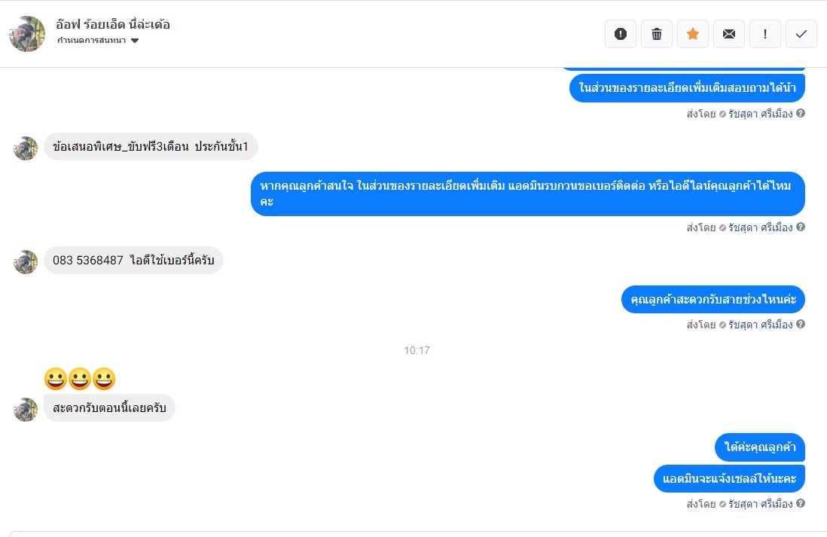Screen dimensions: 827x537
Task: Click sender name รัชสุดา ศรีเมือง below last message
Action: (760, 505)
